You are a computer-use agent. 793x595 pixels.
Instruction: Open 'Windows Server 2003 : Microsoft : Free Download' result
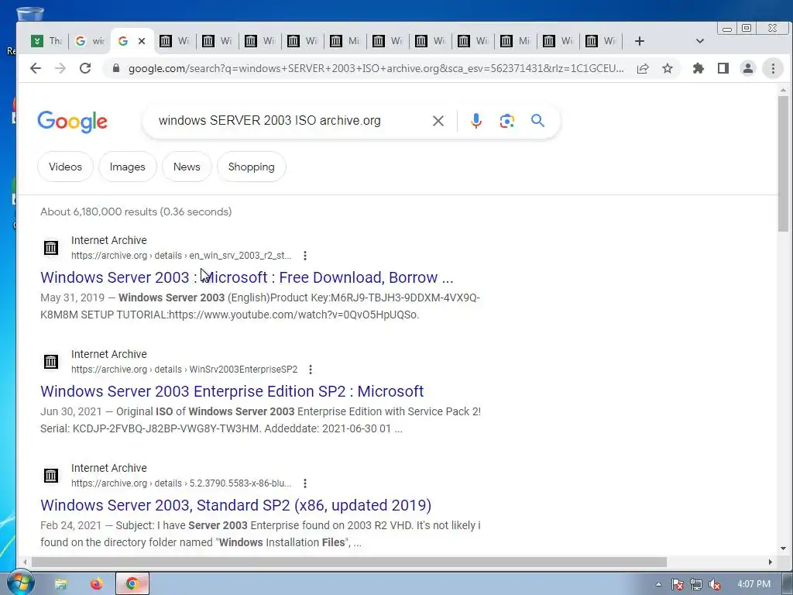[247, 277]
